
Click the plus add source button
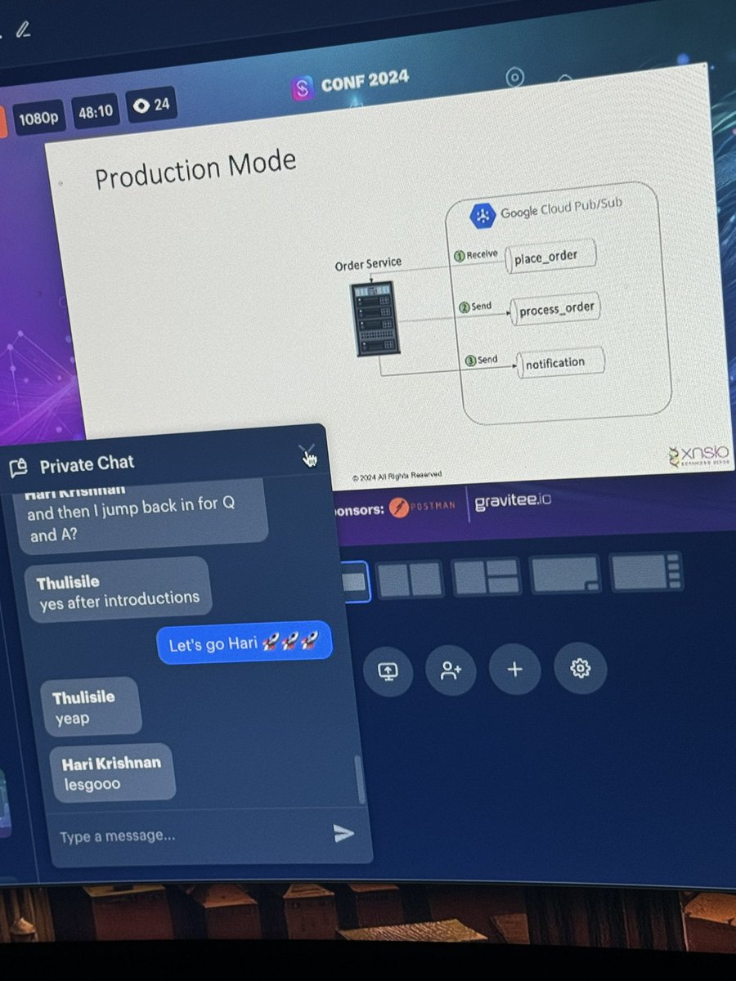coord(514,670)
